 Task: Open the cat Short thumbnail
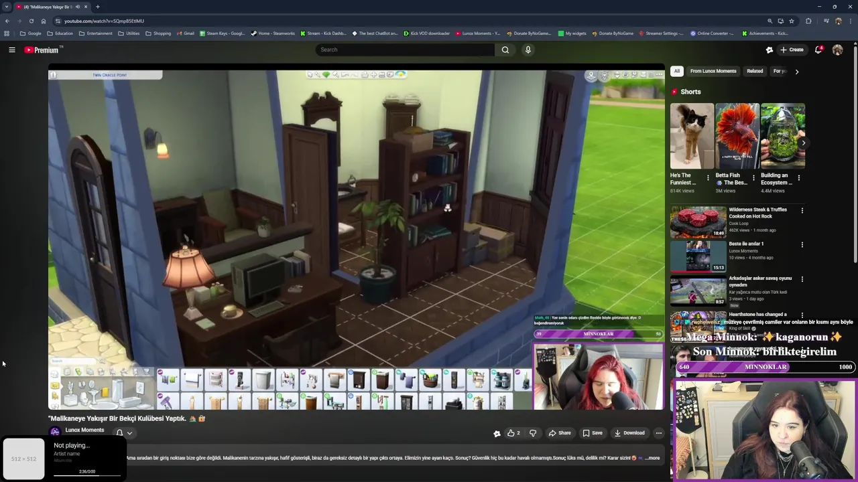(692, 136)
